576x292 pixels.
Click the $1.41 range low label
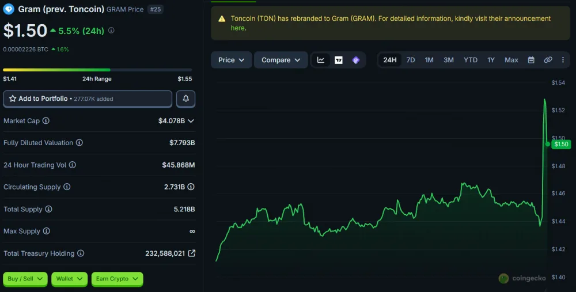(10, 78)
